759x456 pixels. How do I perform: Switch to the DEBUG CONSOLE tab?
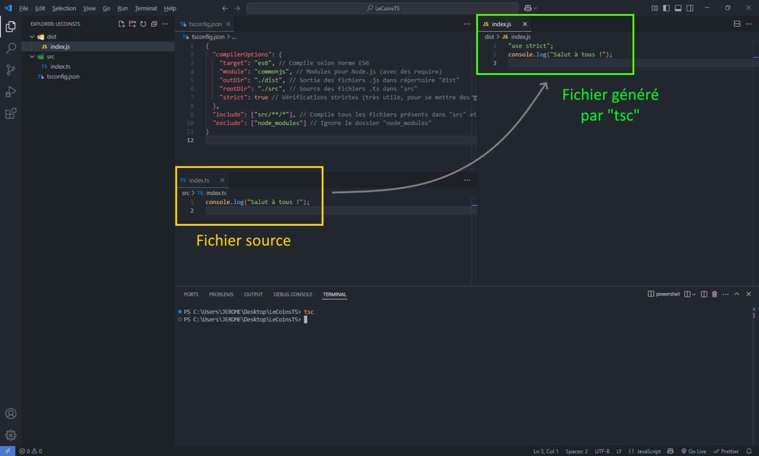pyautogui.click(x=293, y=294)
